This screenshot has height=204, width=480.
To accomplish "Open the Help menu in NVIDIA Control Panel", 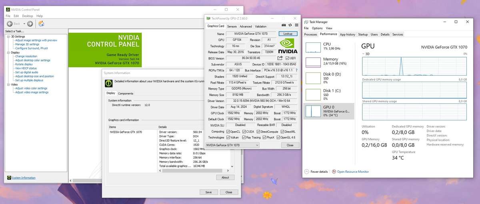I will [x=40, y=16].
